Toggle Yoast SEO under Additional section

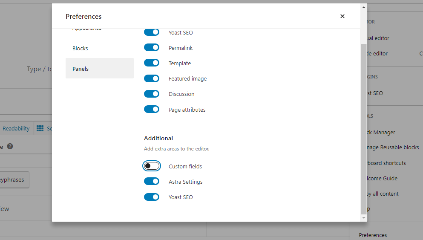(152, 197)
